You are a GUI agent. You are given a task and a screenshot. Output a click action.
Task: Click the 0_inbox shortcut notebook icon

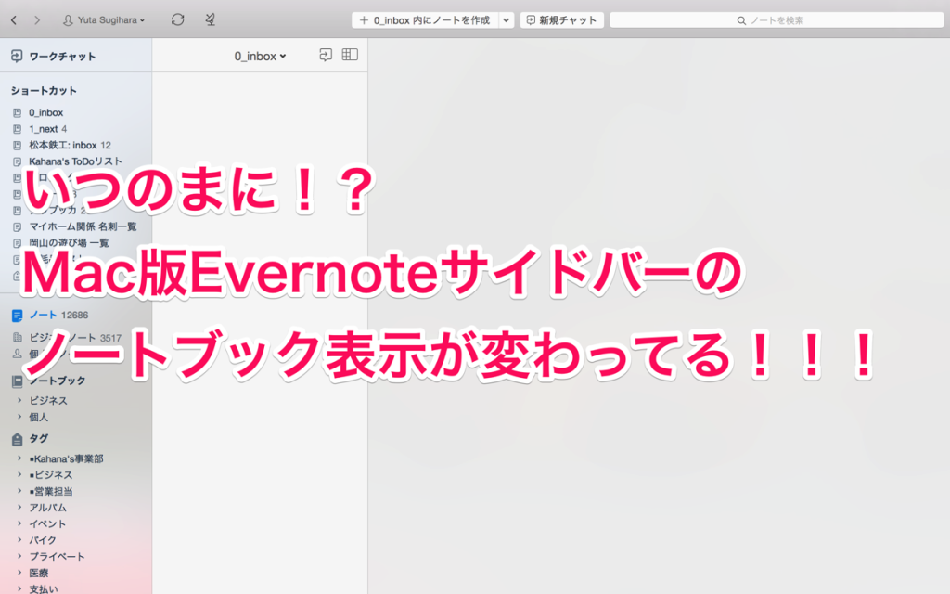(17, 112)
